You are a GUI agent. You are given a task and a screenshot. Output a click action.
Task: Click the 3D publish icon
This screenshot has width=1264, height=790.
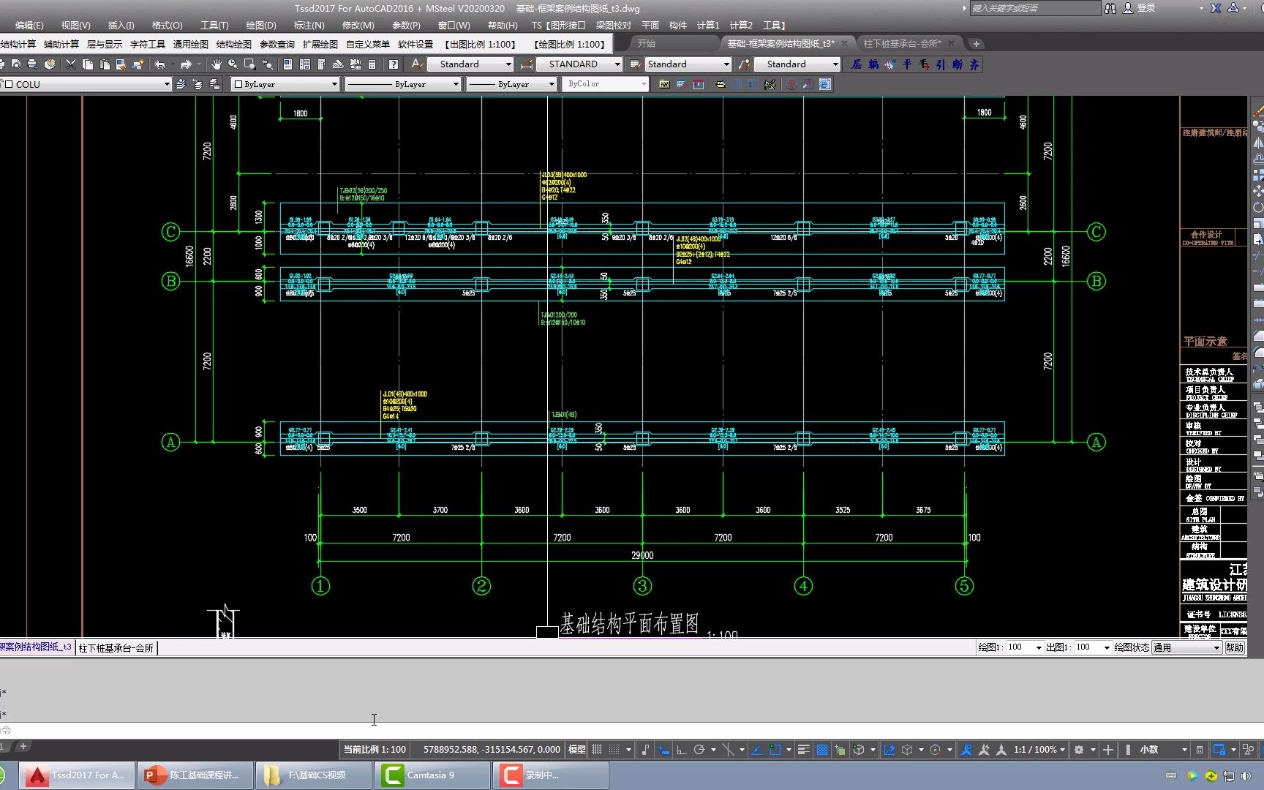50,64
